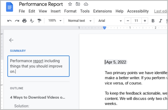The height and width of the screenshot is (110, 168).
Task: Click the Performance Report document title
Action: pos(41,4)
